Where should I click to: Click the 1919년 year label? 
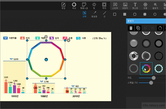(15, 96)
